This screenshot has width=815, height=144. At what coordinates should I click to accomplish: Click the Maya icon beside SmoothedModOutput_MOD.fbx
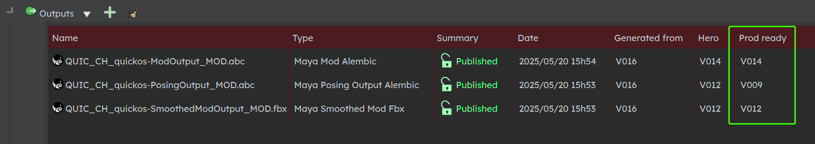(x=58, y=108)
